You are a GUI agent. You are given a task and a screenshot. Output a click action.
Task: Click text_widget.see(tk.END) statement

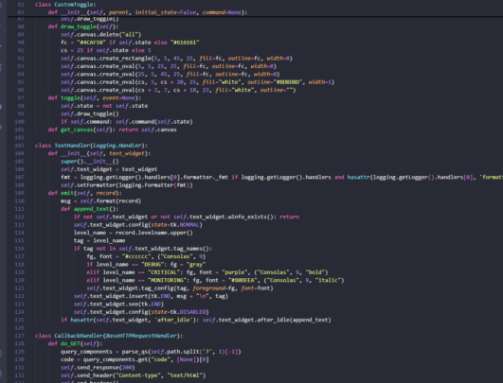point(118,305)
